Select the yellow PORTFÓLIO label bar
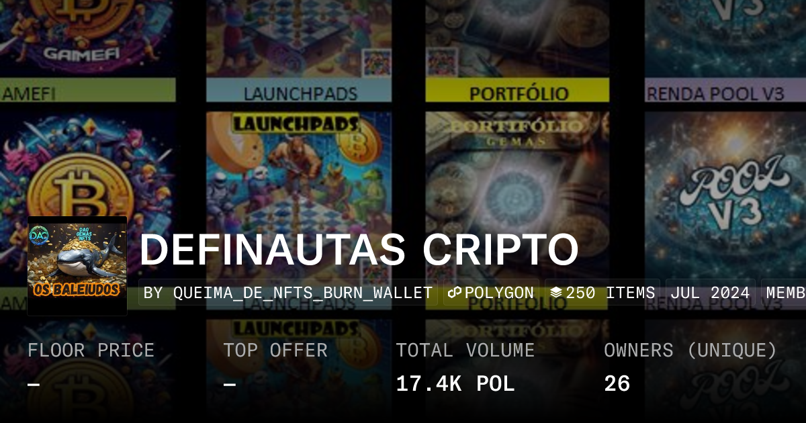Image resolution: width=806 pixels, height=423 pixels. [x=517, y=91]
